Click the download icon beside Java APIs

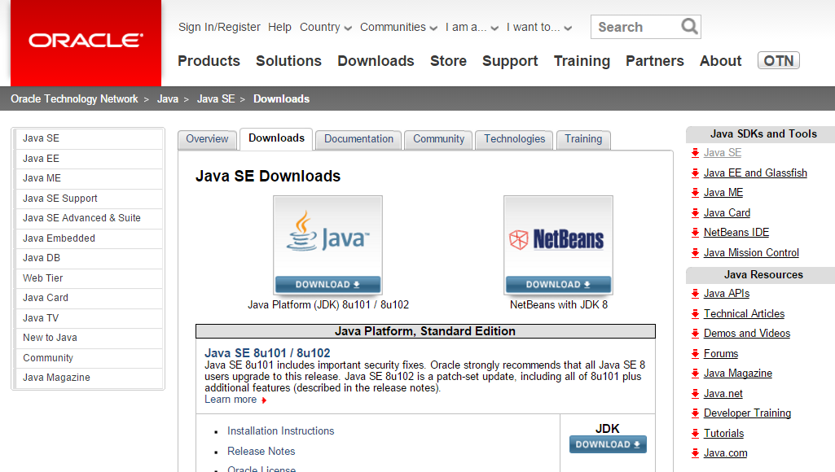[x=695, y=294]
